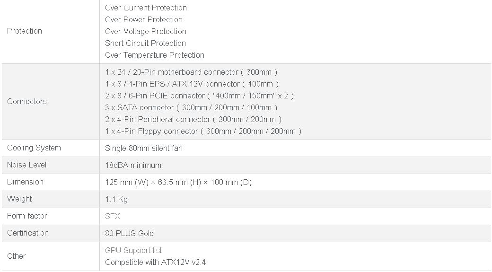Click the Short Circuit Protection text
The width and height of the screenshot is (492, 272).
pyautogui.click(x=145, y=43)
